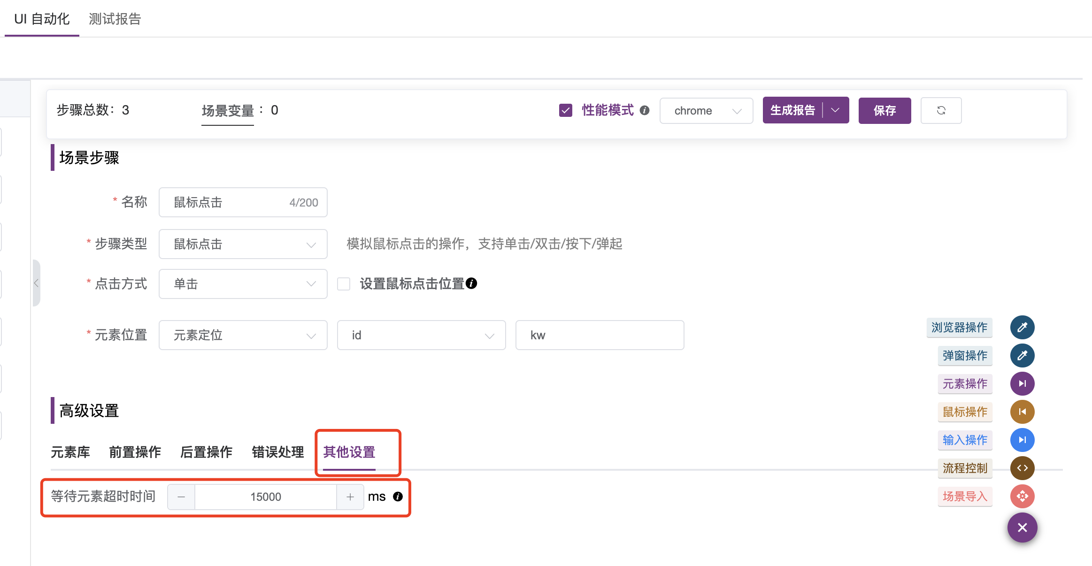
Task: Switch to the 测试报告 tab
Action: click(115, 19)
